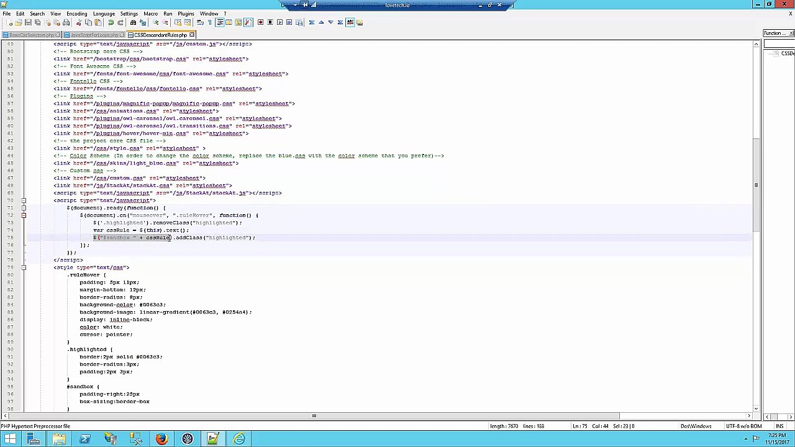Click the Stop Recording macro icon
This screenshot has height=447, width=795.
pos(270,22)
